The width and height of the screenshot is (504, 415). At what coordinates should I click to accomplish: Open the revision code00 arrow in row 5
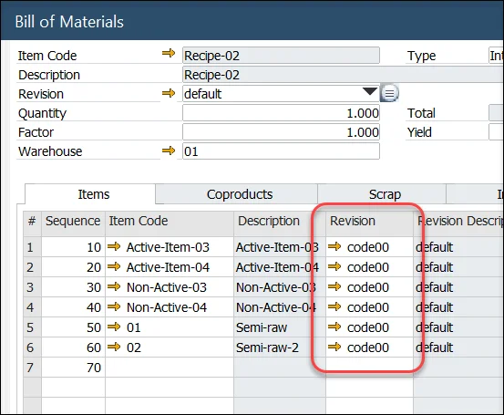click(334, 327)
